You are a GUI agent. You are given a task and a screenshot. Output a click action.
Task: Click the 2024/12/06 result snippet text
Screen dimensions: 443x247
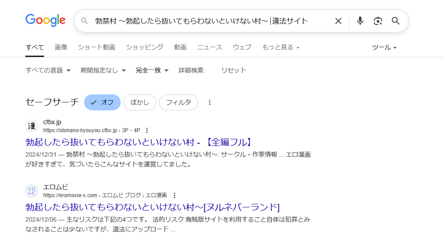click(168, 224)
